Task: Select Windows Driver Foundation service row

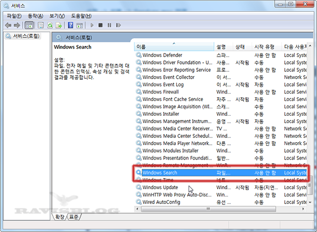Action: point(221,62)
